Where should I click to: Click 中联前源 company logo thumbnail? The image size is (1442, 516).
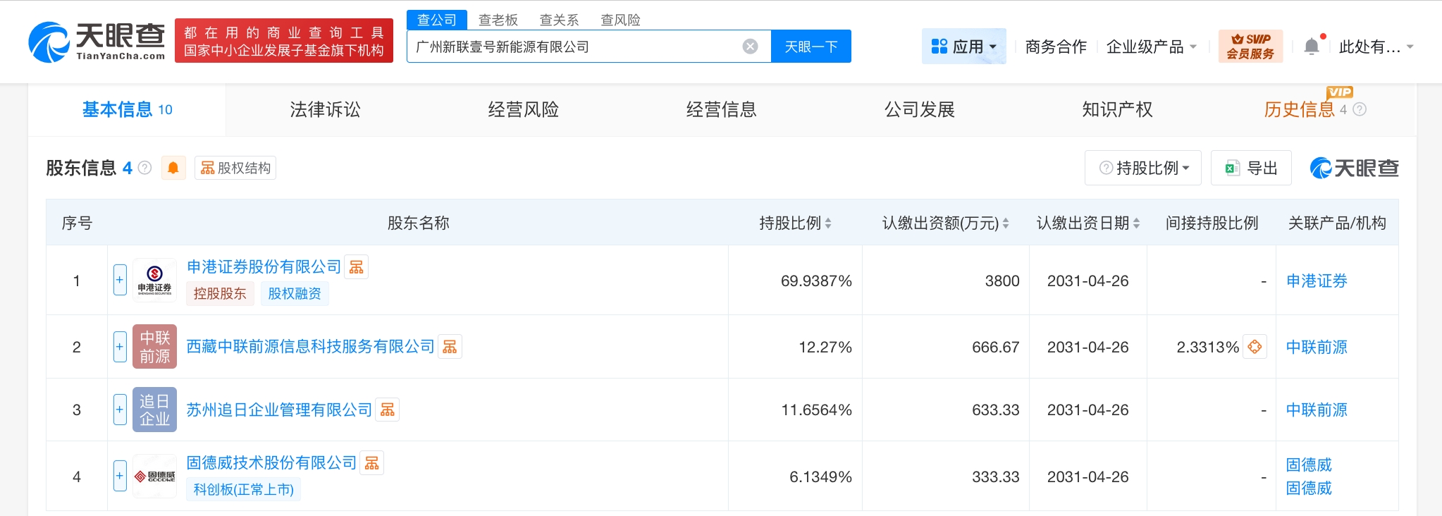click(154, 347)
